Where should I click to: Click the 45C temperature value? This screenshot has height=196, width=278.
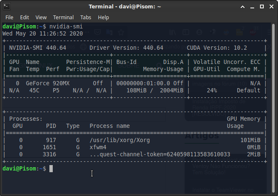tap(34, 90)
